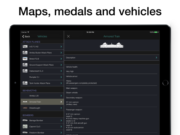Click the ATTACK PLANES section header
Image resolution: width=180 pixels, height=135 pixels.
[x=31, y=42]
